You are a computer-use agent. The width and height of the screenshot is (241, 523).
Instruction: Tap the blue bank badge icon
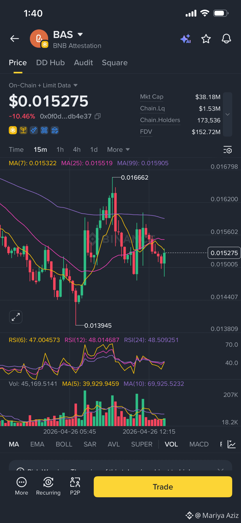(x=55, y=130)
